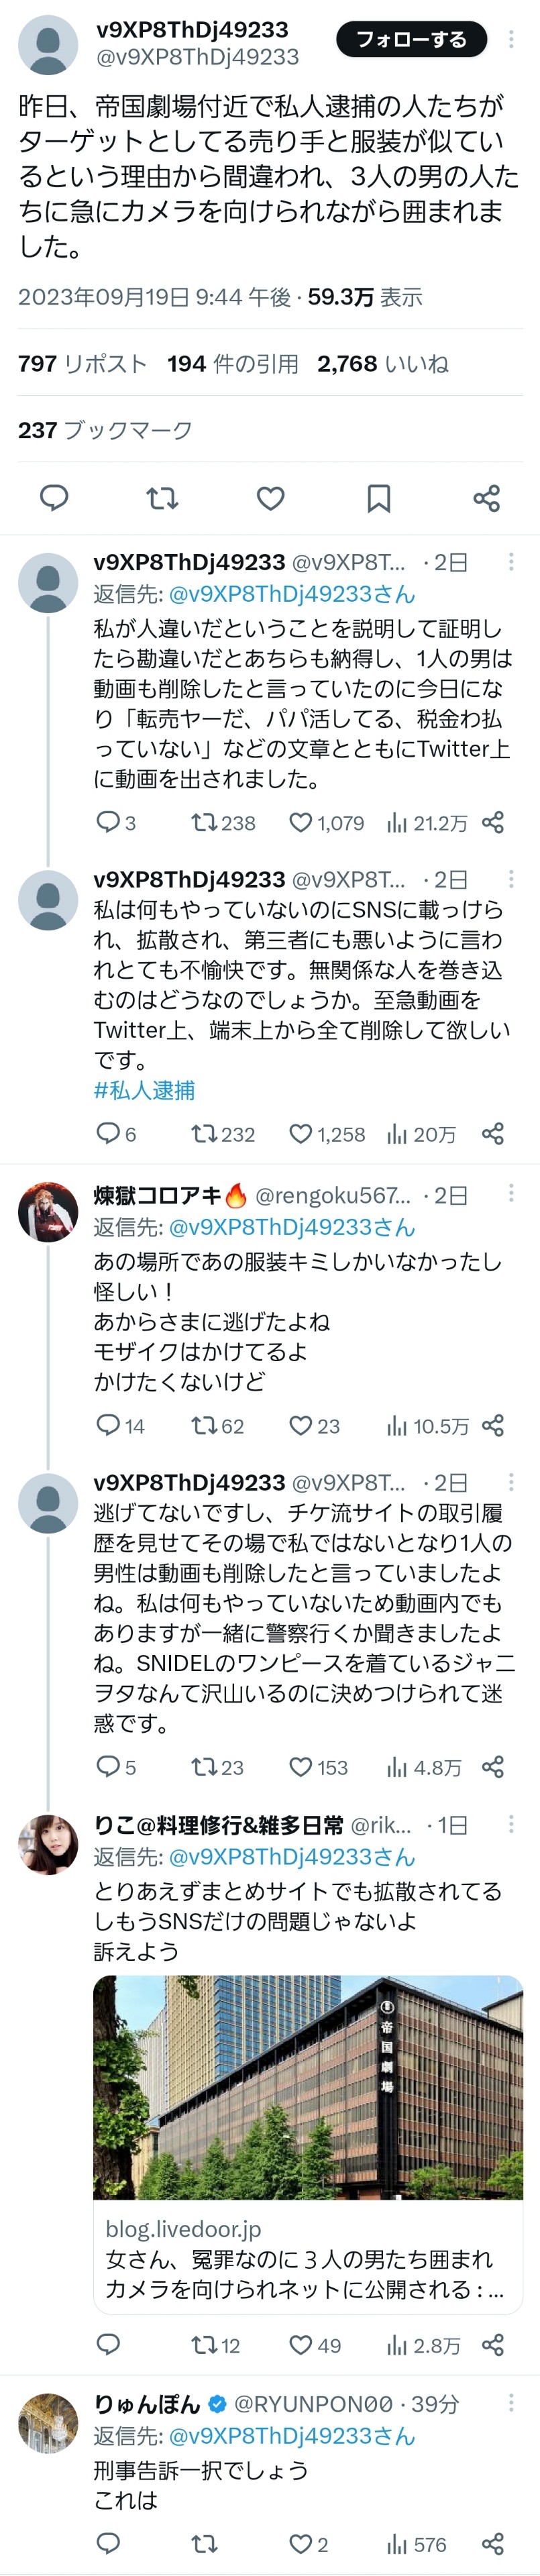This screenshot has height=2576, width=540.
Task: Open the #私人逮捕 hashtag
Action: (144, 1090)
